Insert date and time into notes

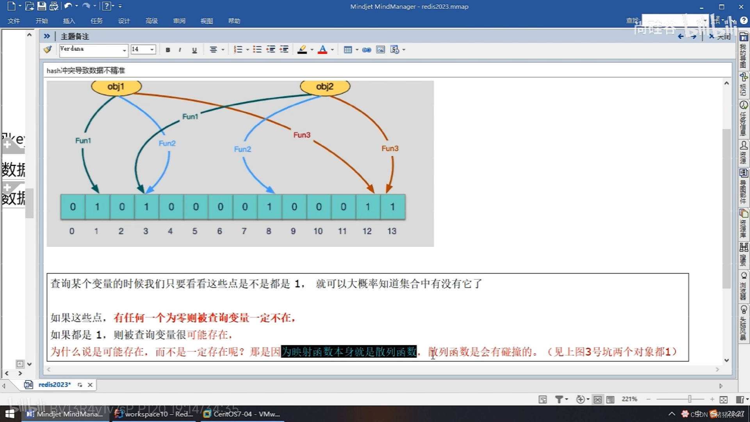pyautogui.click(x=395, y=50)
